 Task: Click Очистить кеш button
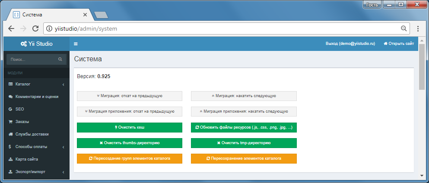[130, 127]
